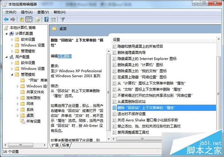Click the policy icon of 退出时不保存设置
The height and width of the screenshot is (157, 224).
115,114
